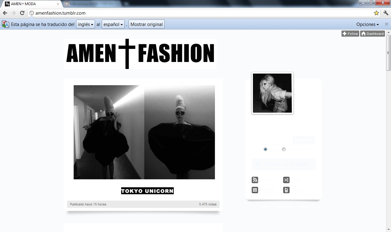Open a new tab with the plus button
The width and height of the screenshot is (391, 232).
tap(67, 4)
